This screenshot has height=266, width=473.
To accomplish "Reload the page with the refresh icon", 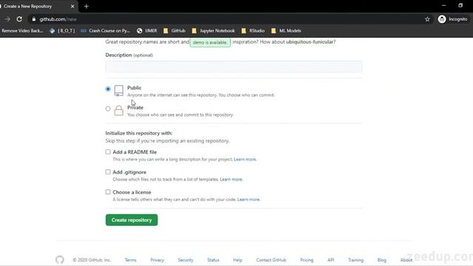I will click(x=19, y=19).
